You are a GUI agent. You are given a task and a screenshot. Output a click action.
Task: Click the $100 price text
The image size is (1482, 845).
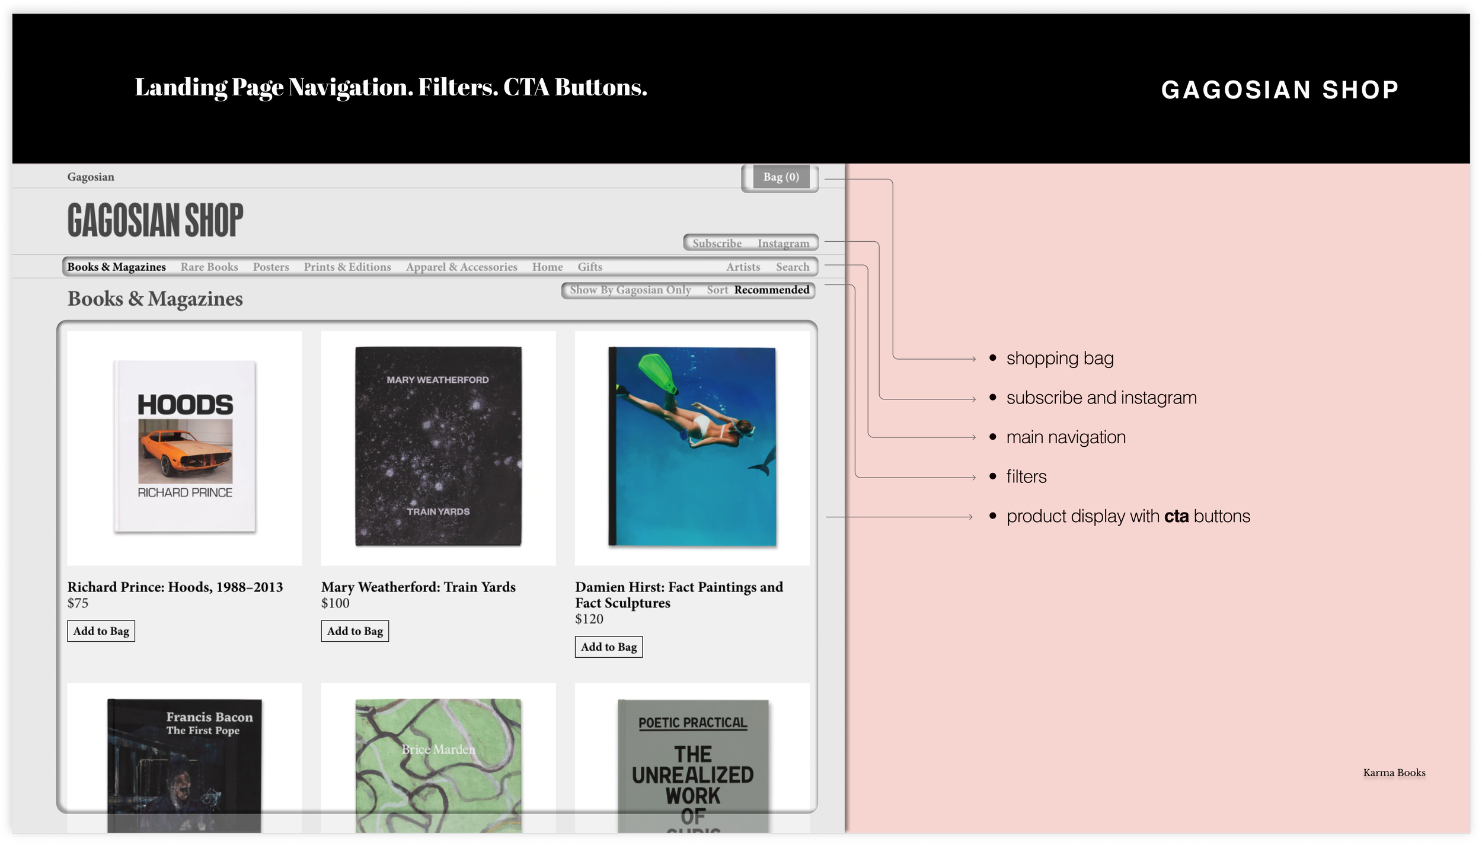point(335,604)
